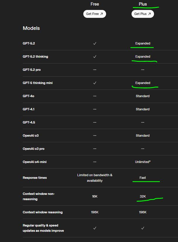
Task: Click the Get Plus button
Action: pyautogui.click(x=142, y=14)
